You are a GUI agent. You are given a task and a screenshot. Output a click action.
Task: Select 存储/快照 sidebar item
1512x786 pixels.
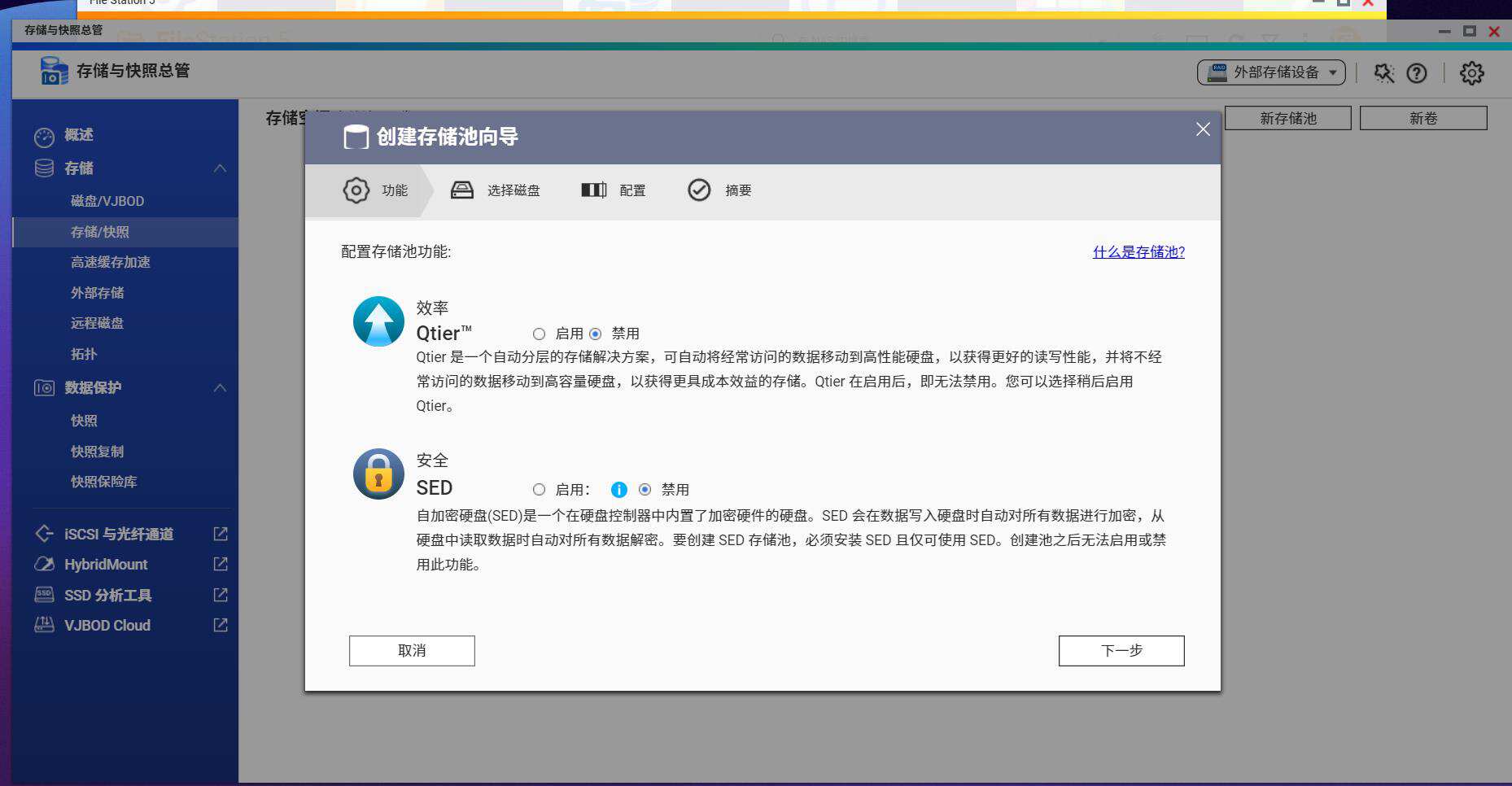(125, 232)
